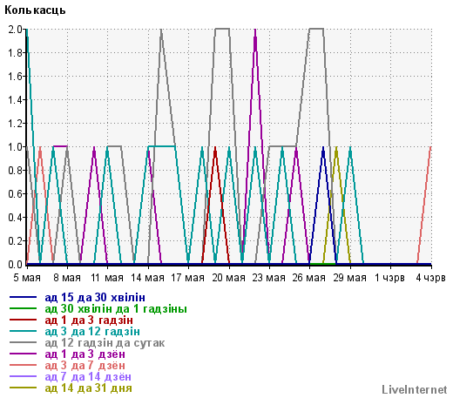
Task: Select legend entry 'ад 12 гадзін да сутак'
Action: [x=105, y=343]
